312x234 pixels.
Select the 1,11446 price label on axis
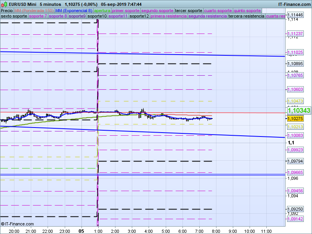coord(295,15)
